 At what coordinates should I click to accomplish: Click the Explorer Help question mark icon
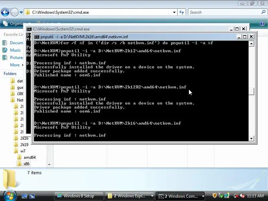[x=262, y=23]
